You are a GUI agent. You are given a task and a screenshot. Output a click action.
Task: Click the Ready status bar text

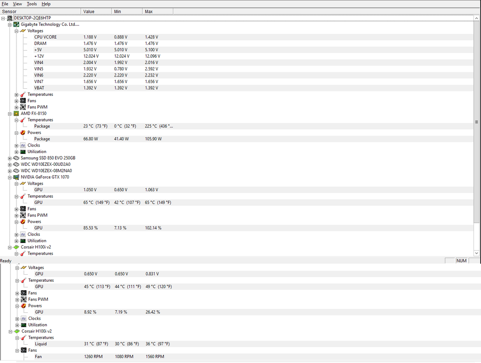6,261
